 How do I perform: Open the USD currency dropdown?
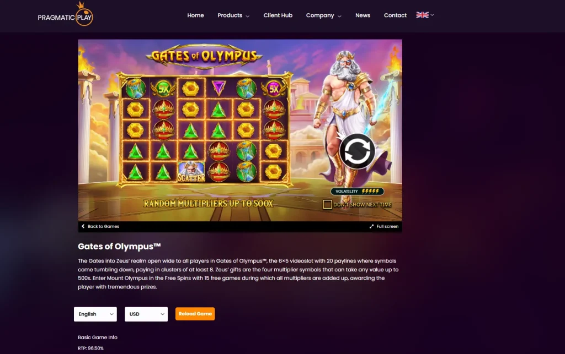click(x=146, y=314)
